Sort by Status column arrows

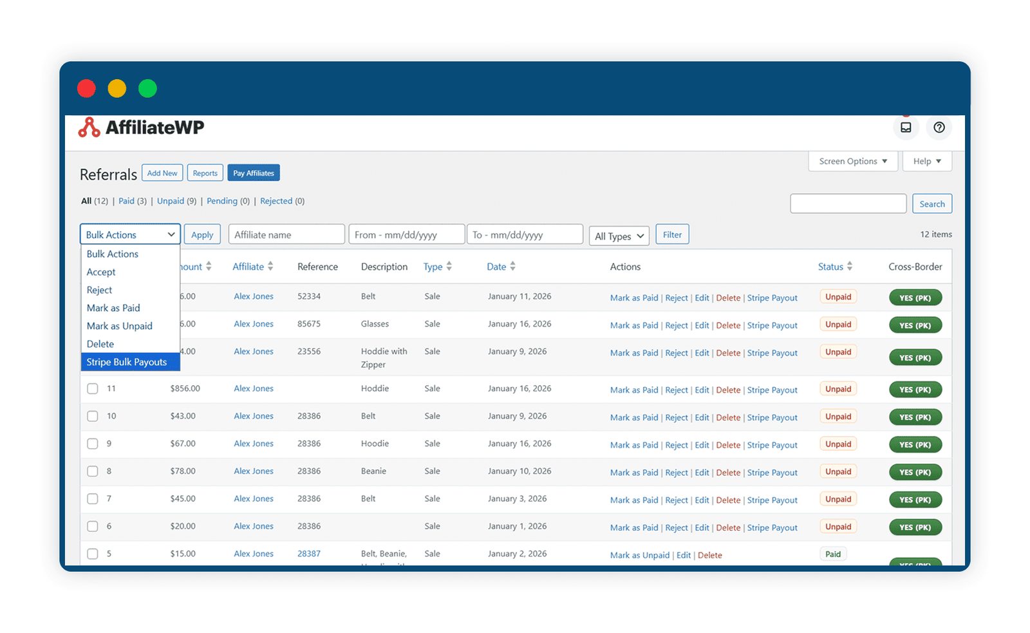(850, 266)
